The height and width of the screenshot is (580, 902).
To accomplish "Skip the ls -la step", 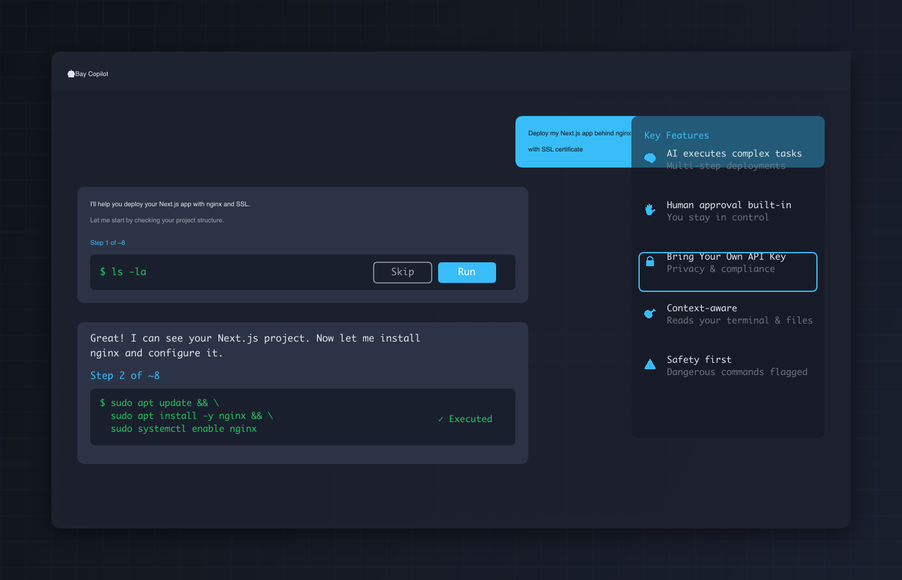I will (402, 272).
